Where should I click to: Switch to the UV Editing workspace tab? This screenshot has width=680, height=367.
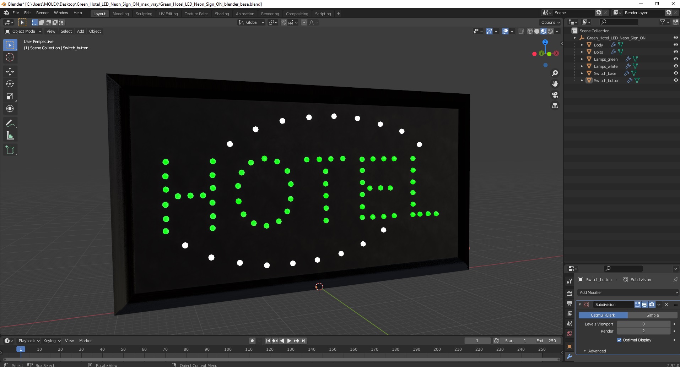point(168,14)
